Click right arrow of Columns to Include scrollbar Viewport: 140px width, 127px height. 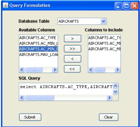click(x=117, y=70)
